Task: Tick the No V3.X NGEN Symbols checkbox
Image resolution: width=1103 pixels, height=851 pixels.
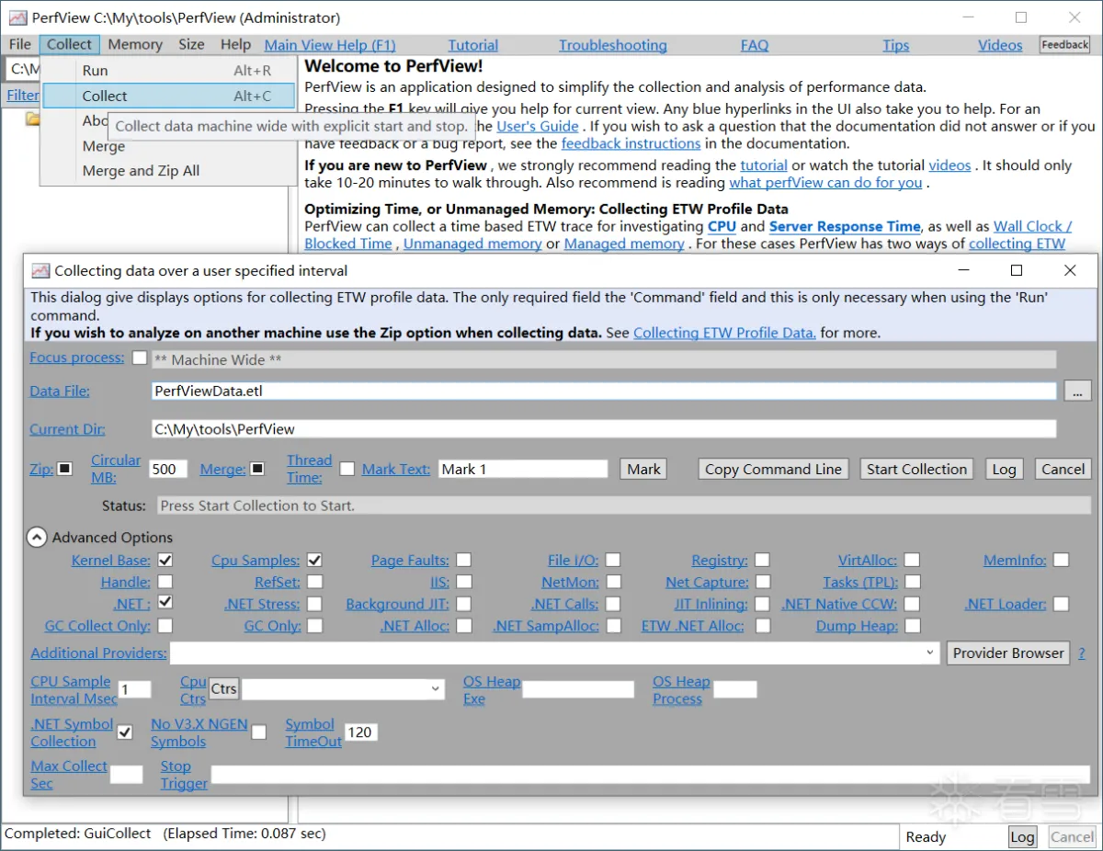Action: (x=259, y=732)
